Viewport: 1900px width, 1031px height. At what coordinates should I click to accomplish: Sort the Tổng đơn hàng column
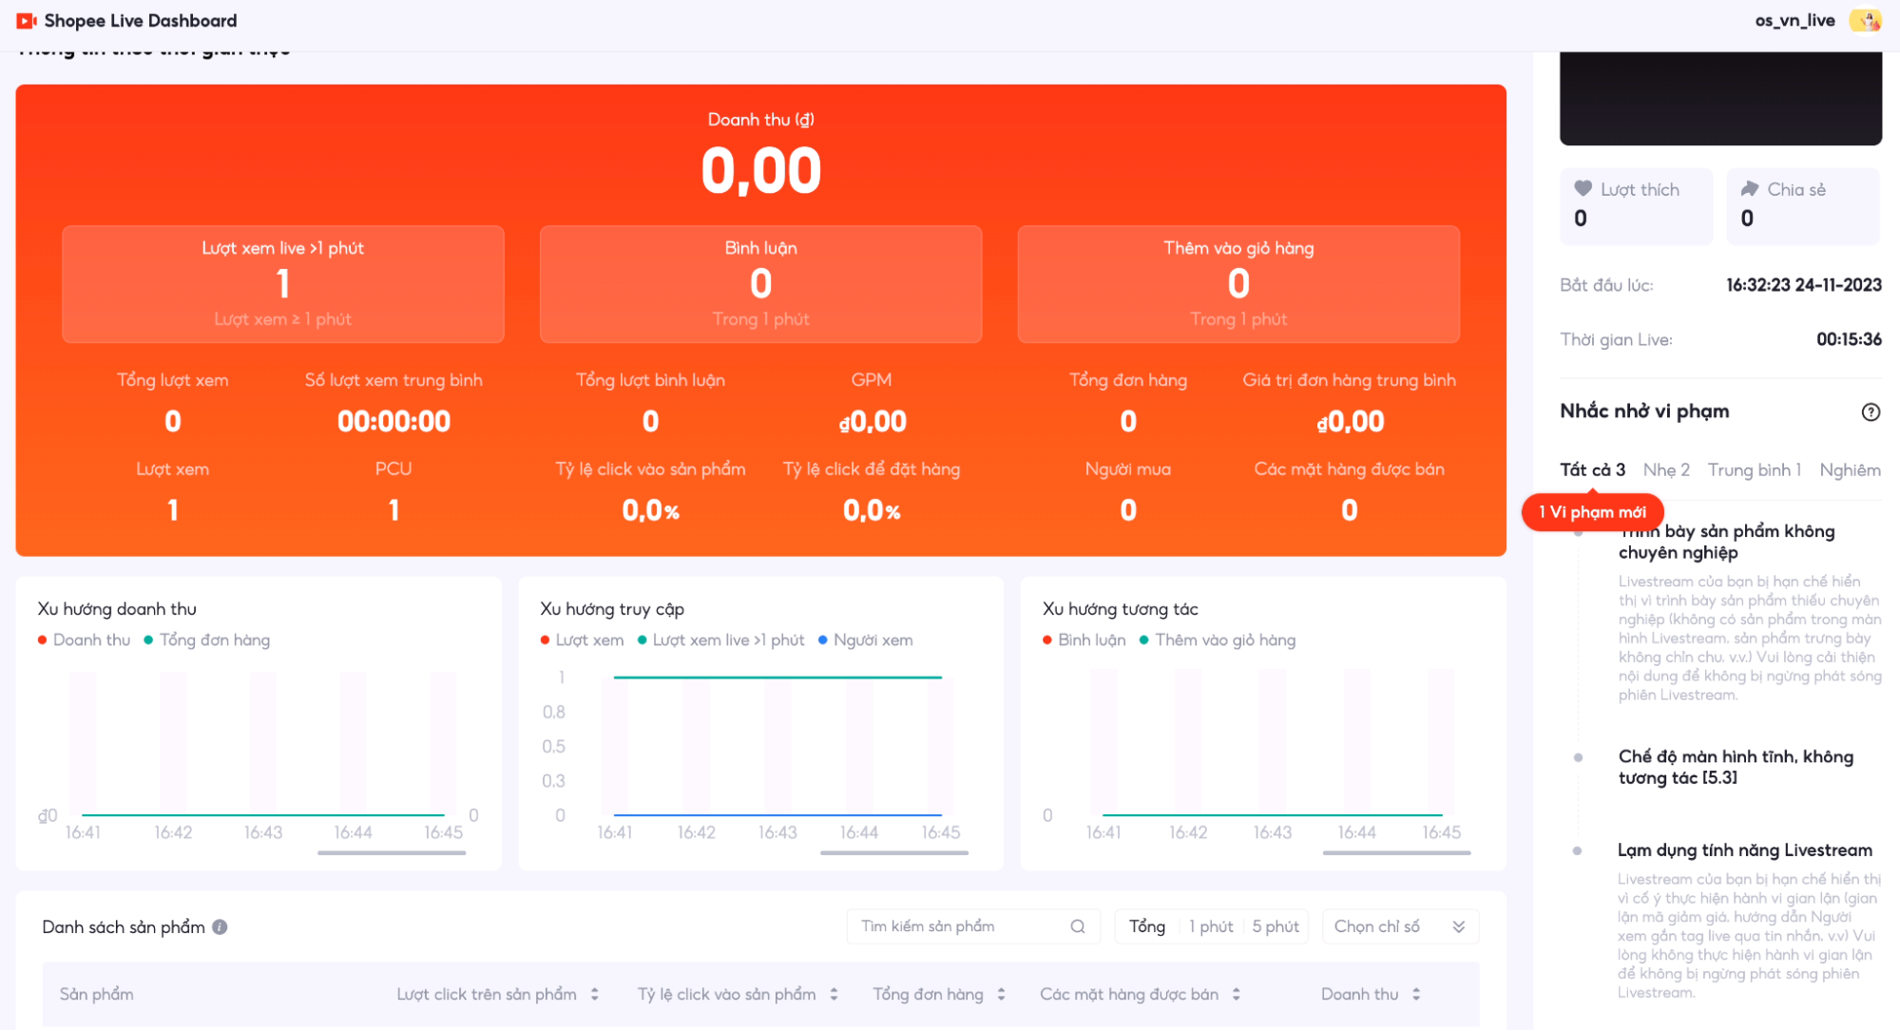pyautogui.click(x=1002, y=994)
